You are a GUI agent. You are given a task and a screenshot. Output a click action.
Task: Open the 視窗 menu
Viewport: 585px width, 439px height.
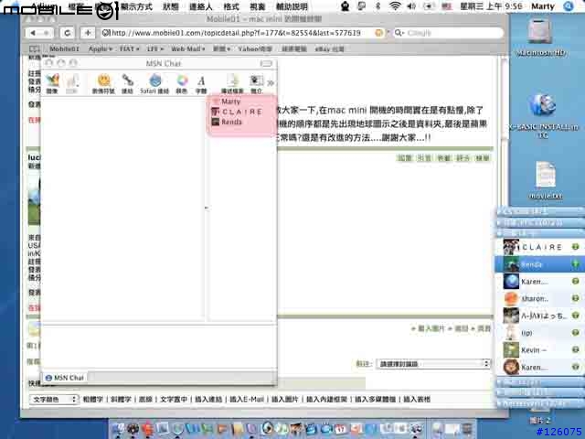coord(257,6)
